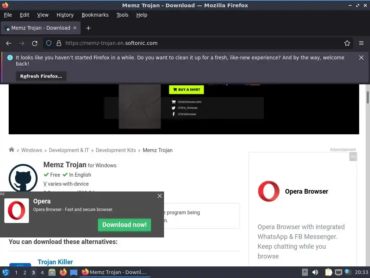The width and height of the screenshot is (370, 278).
Task: Click the Opera Browser sidebar ad title
Action: [306, 191]
